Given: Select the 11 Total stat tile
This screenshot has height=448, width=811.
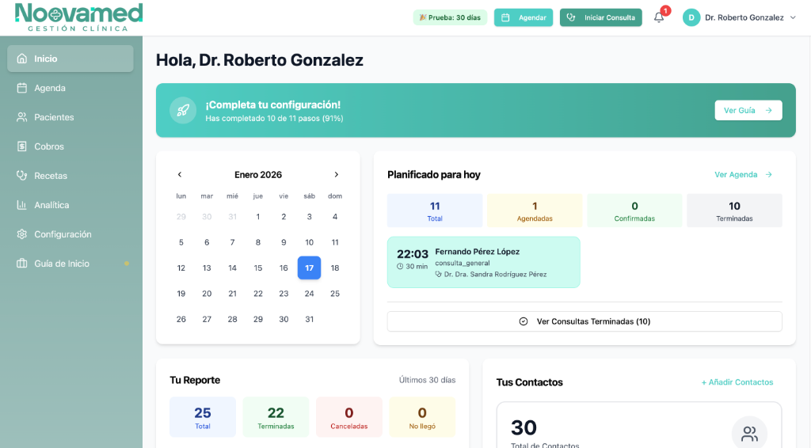Looking at the screenshot, I should click(x=435, y=211).
